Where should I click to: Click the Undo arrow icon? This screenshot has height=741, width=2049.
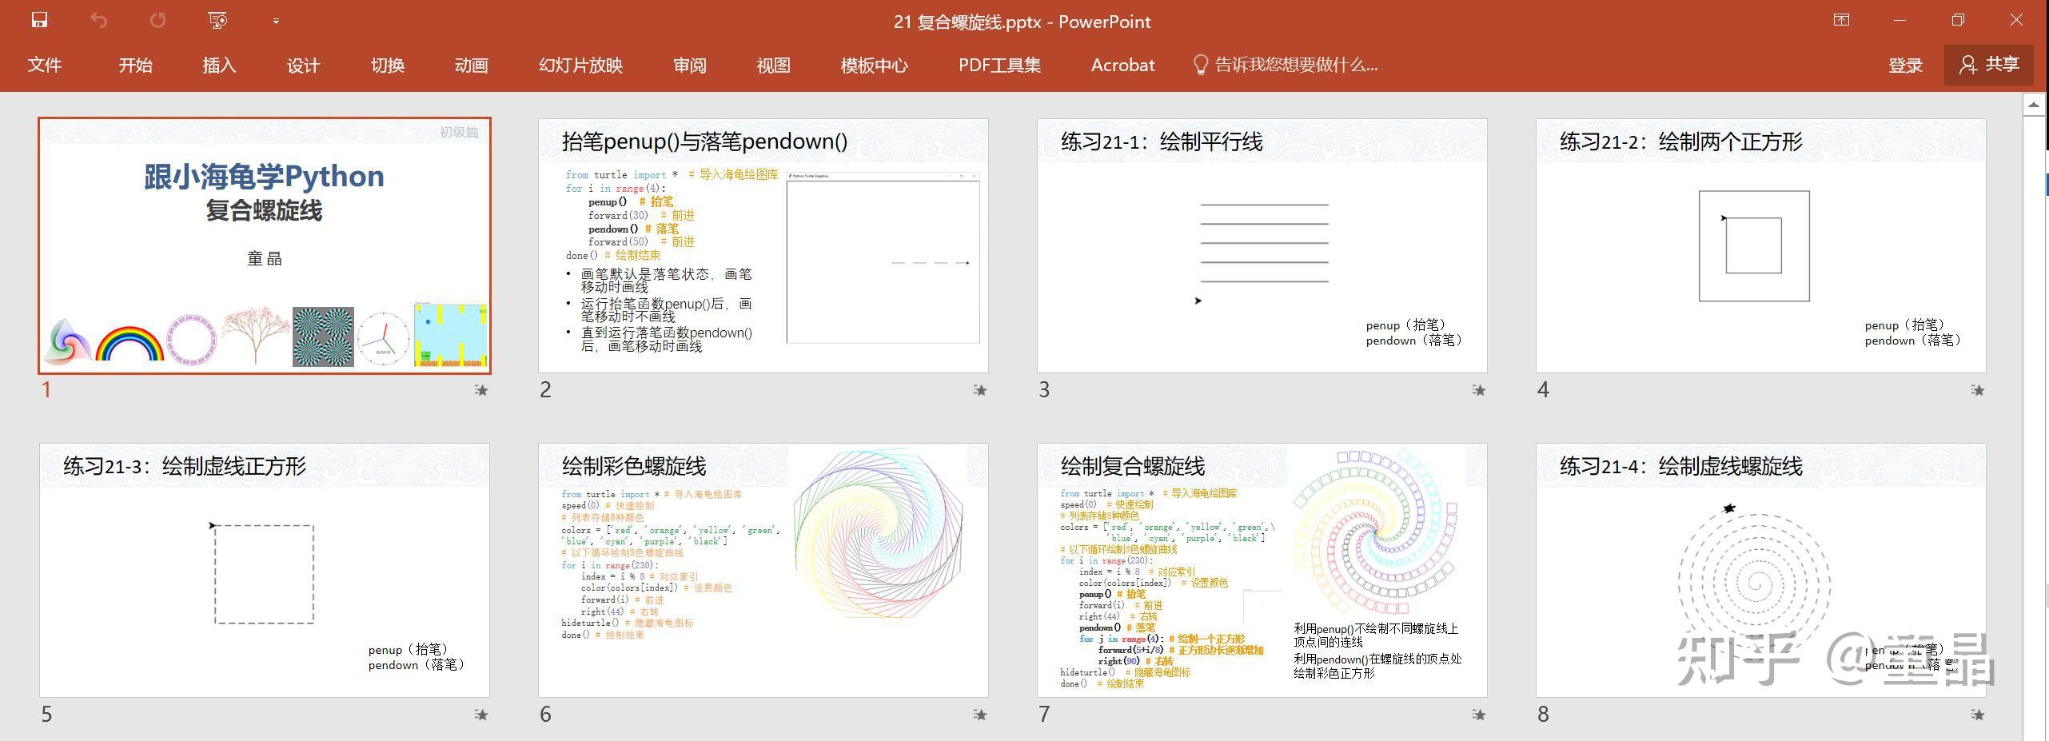pyautogui.click(x=98, y=20)
